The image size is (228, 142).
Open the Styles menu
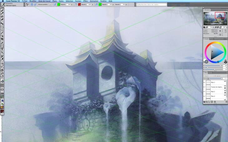pos(61,1)
